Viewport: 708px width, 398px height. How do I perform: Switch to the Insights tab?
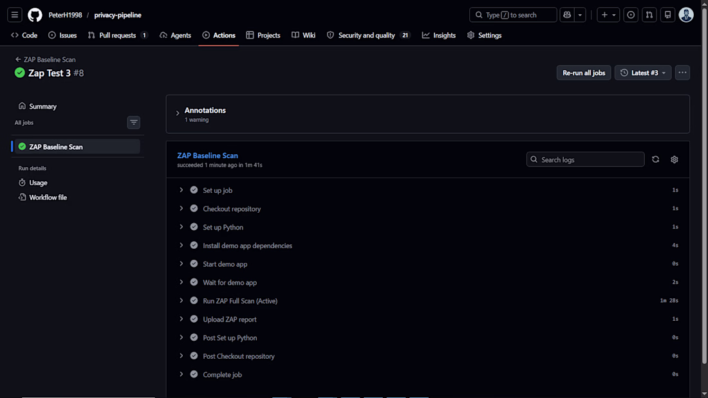[x=439, y=35]
